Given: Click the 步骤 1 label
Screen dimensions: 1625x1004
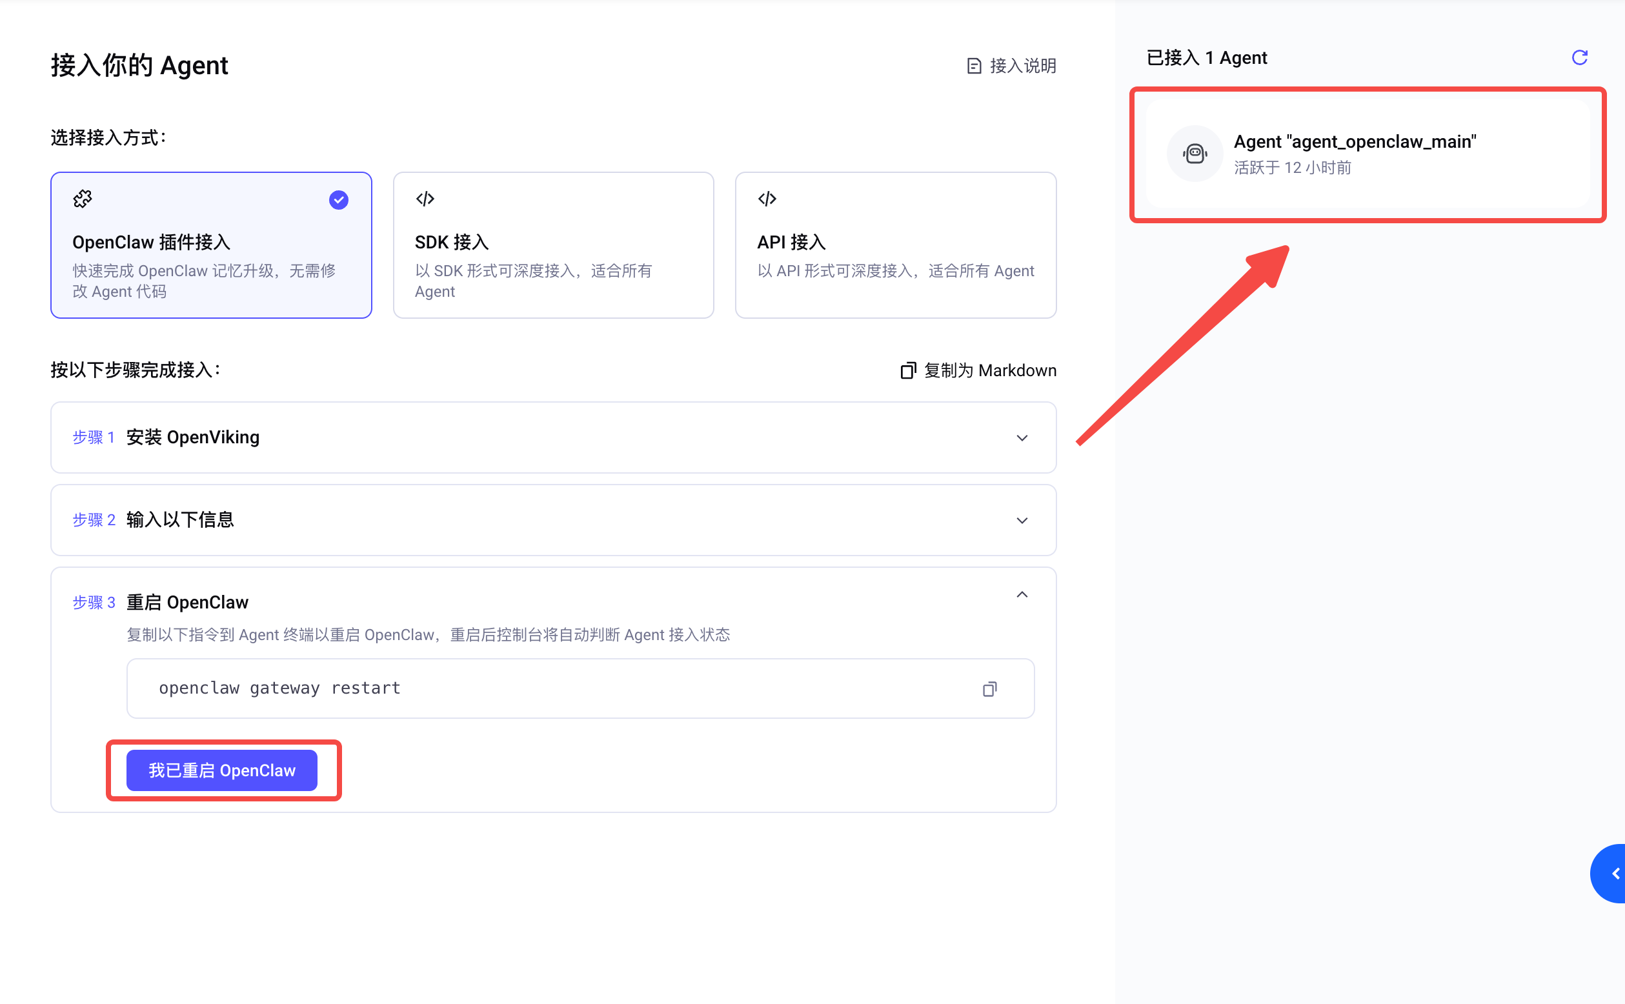Looking at the screenshot, I should pos(94,437).
